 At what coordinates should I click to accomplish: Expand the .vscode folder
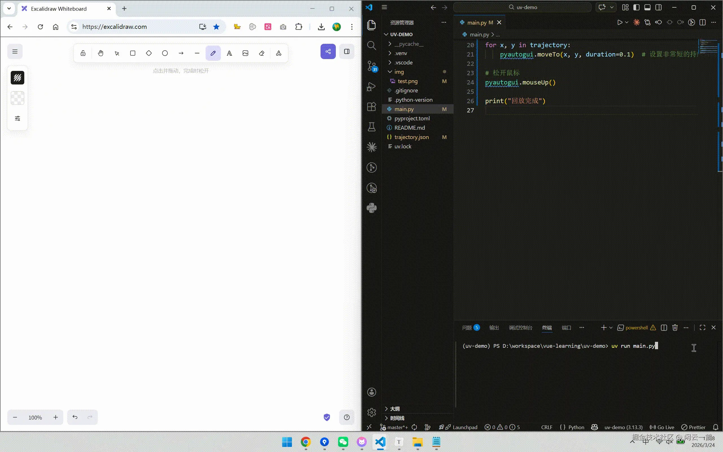click(x=403, y=62)
